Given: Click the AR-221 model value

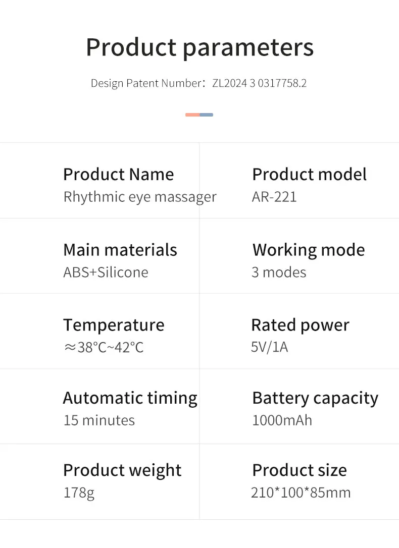Looking at the screenshot, I should pyautogui.click(x=274, y=197).
